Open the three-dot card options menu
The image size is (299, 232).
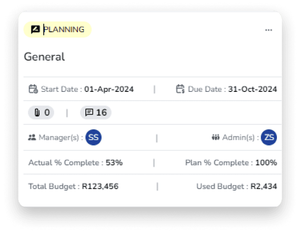click(268, 30)
